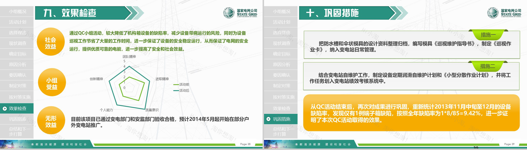Select the 社会效益 orange circle
This screenshot has width=527, height=150.
(x=51, y=42)
